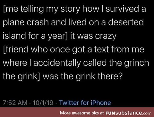Click the phrase 'island for a year'
The height and width of the screenshot is (117, 154).
pyautogui.click(x=34, y=36)
